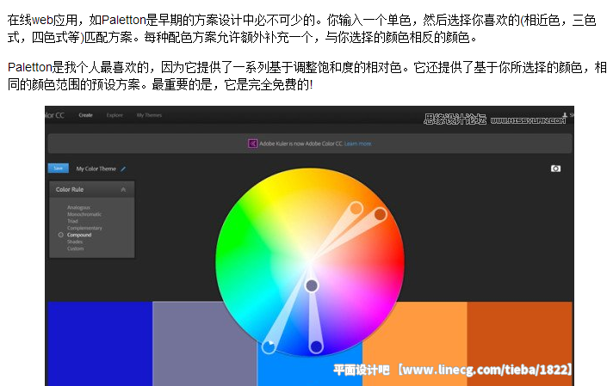Select the Monochromatic color rule
Screen dimensions: 607x386
[x=84, y=214]
